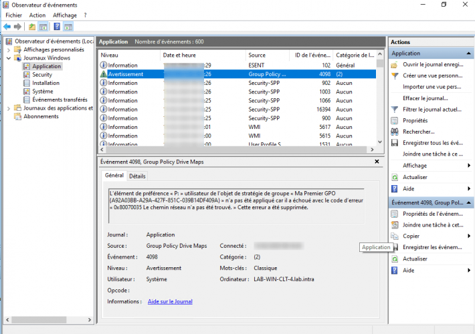This screenshot has height=334, width=475.
Task: Click the blue help icon in the toolbar
Action: point(57,27)
